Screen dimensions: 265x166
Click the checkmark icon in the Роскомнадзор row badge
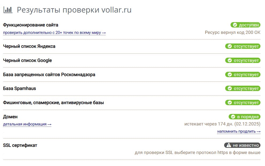[x=230, y=74]
